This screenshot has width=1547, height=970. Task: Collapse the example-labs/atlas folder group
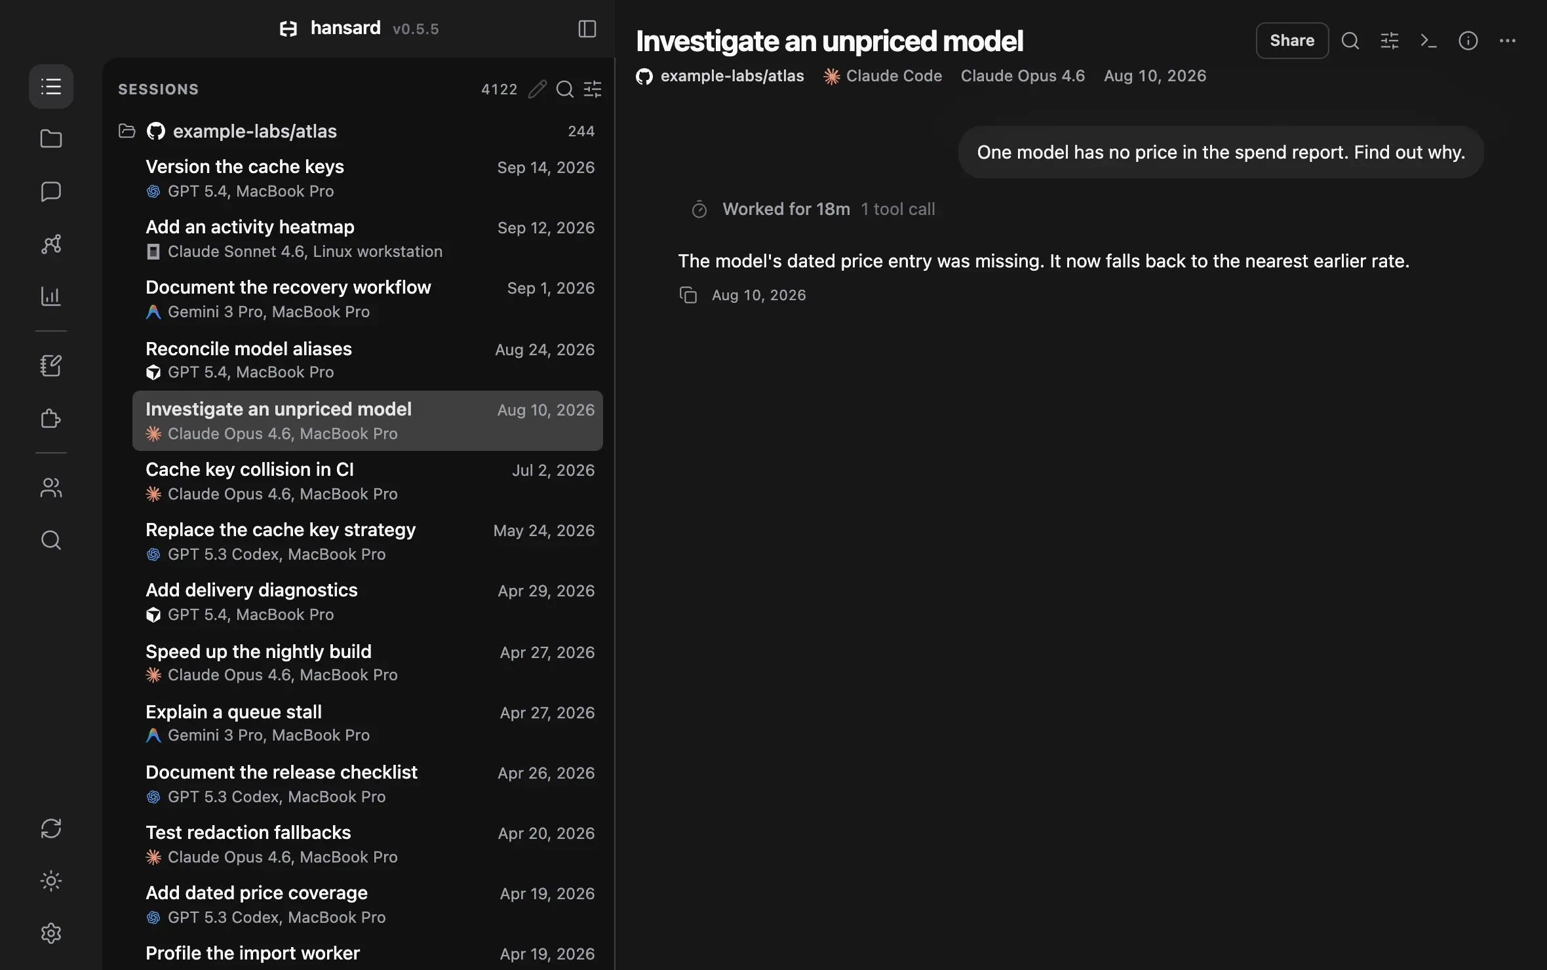[x=357, y=131]
